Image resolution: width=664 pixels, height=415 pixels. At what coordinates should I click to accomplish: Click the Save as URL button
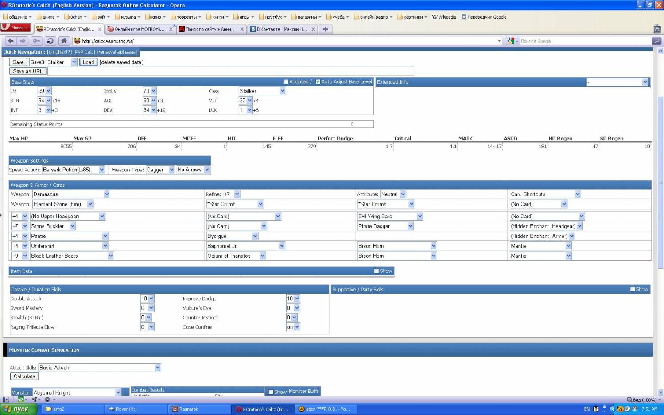click(x=27, y=71)
